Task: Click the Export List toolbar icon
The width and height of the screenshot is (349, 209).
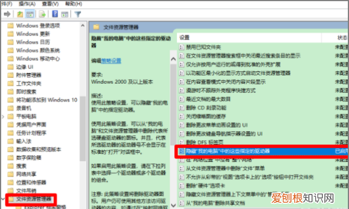Action: tap(42, 14)
